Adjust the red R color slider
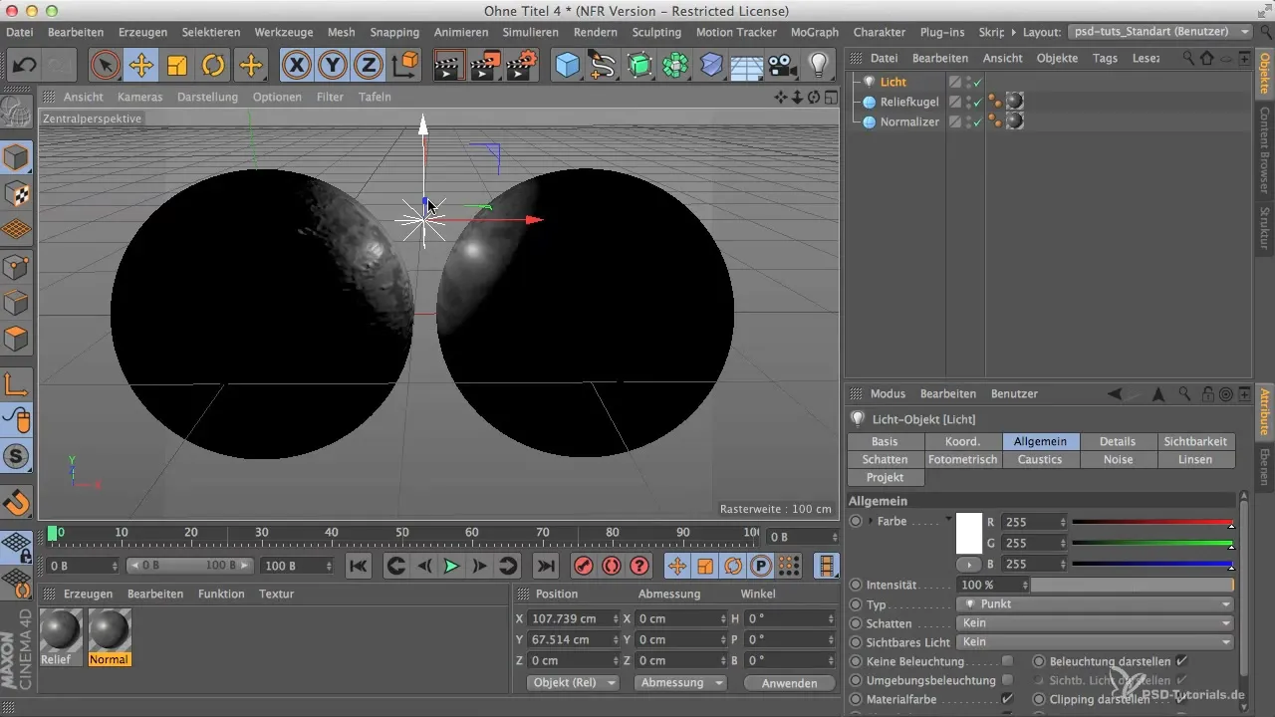 click(1153, 522)
